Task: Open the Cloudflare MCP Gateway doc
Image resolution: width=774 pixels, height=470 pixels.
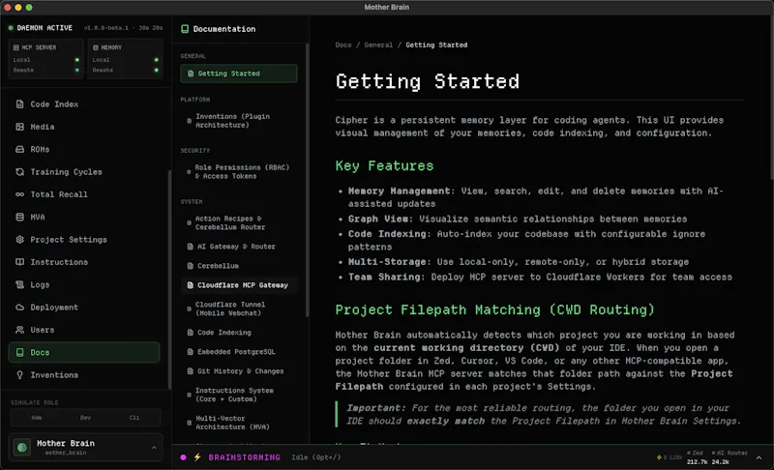Action: (239, 285)
